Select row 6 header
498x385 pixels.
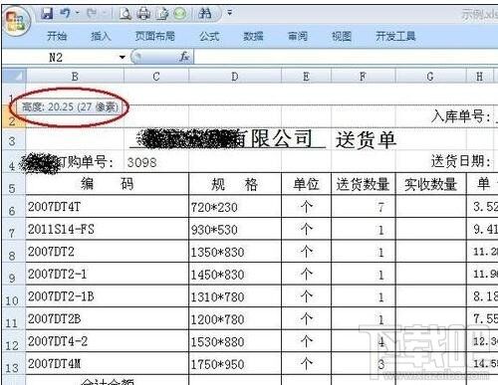13,207
